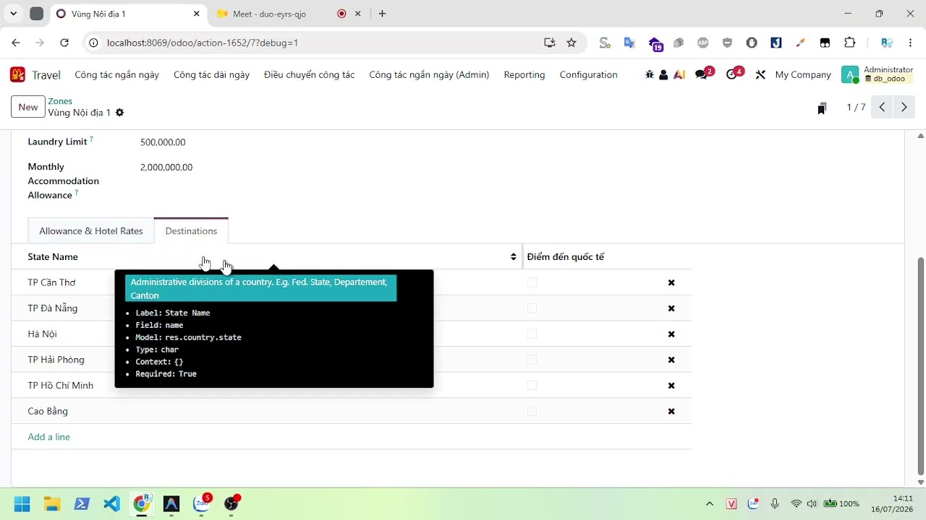The width and height of the screenshot is (926, 520).
Task: Open Studio wrench and screwdriver icon
Action: coord(760,74)
